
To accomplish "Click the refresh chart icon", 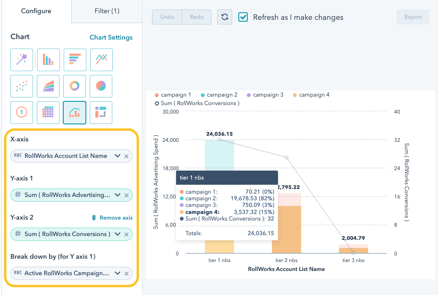I will 225,17.
